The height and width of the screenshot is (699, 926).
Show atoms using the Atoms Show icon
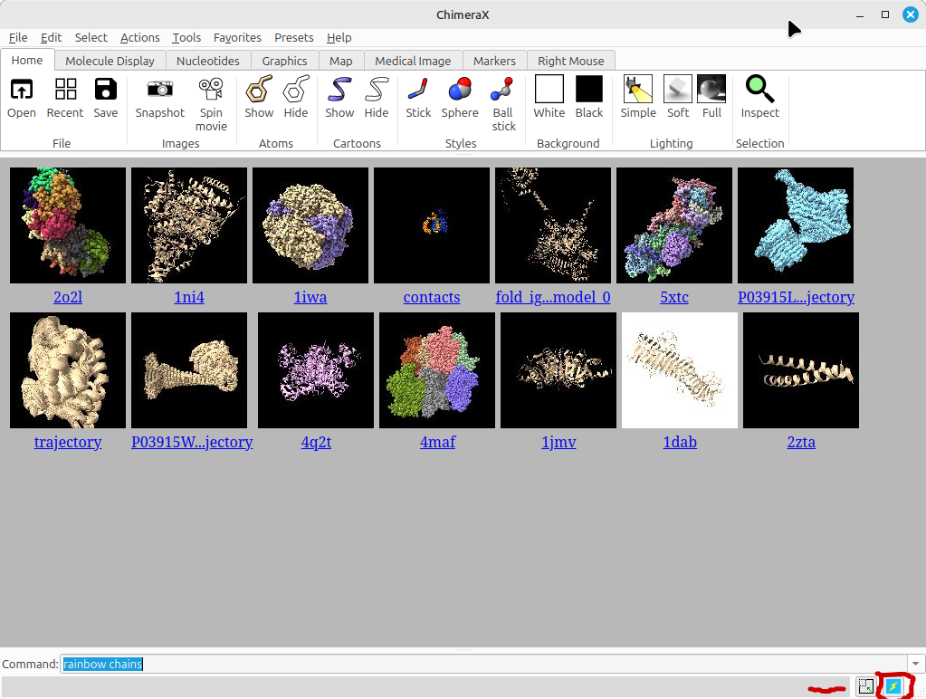259,90
